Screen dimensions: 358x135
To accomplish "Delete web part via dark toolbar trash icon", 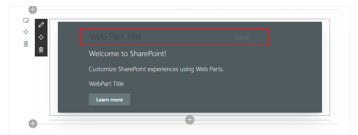I will pyautogui.click(x=41, y=50).
